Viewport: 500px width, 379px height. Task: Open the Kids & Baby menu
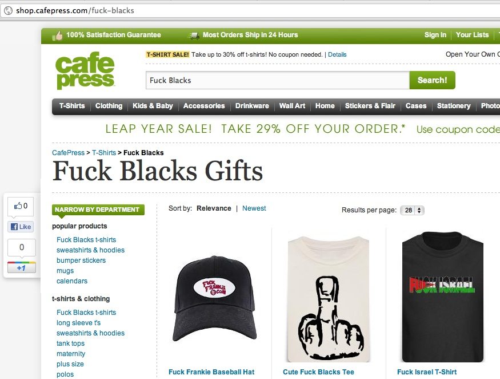153,106
